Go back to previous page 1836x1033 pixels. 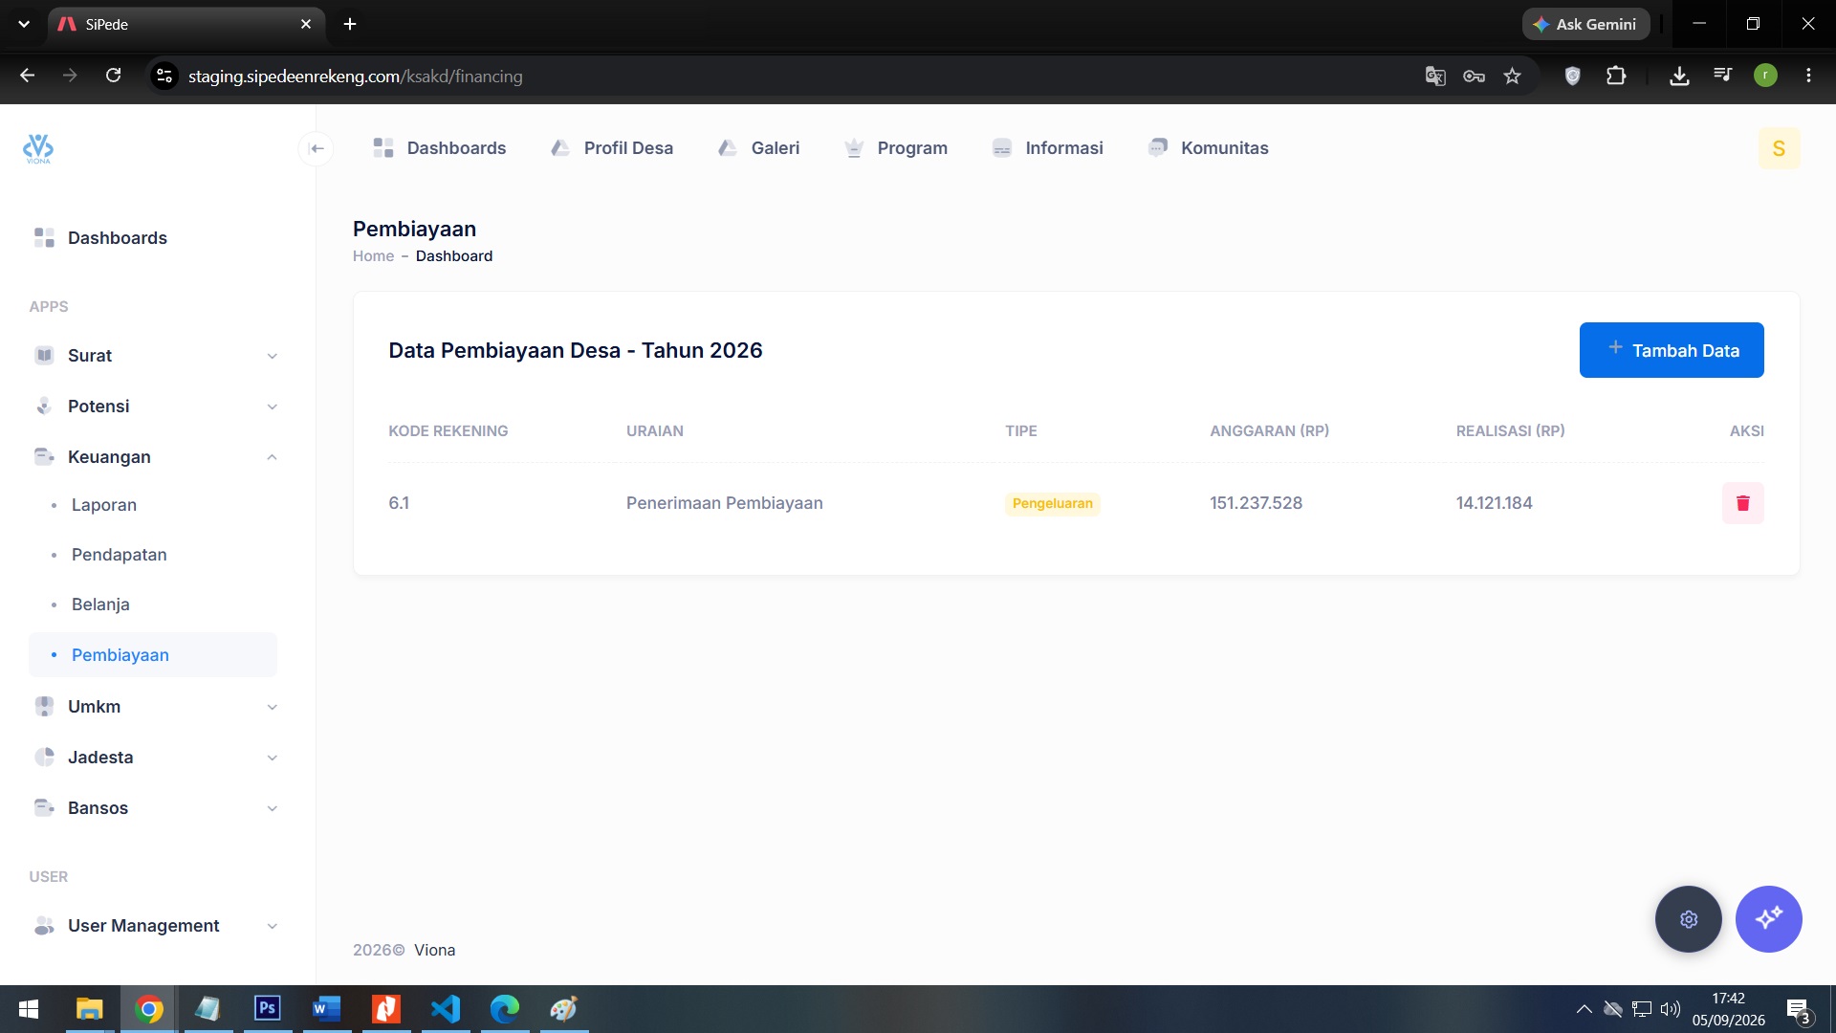click(x=27, y=76)
